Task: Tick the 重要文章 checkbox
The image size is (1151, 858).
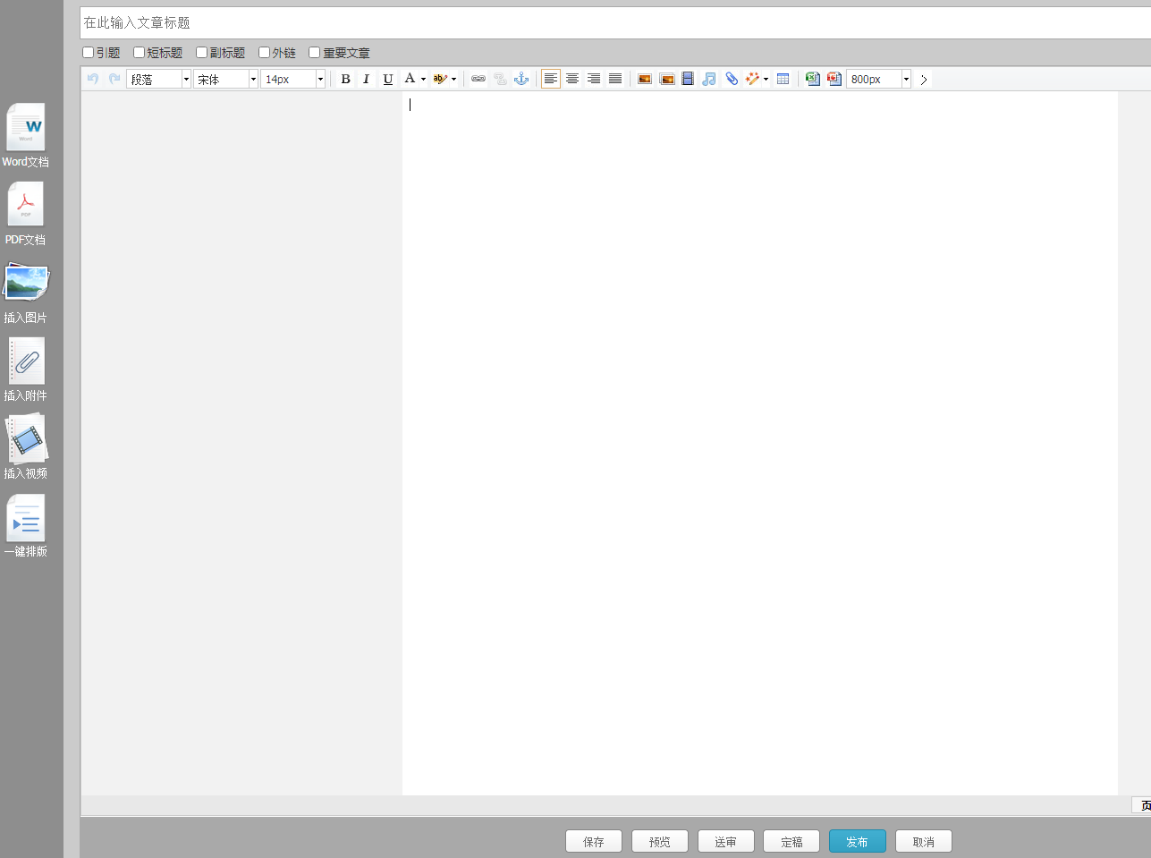Action: pos(314,53)
